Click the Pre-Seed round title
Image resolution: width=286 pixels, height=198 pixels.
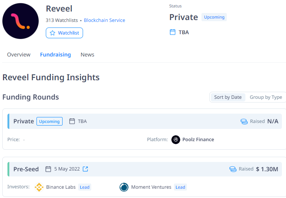pos(26,169)
